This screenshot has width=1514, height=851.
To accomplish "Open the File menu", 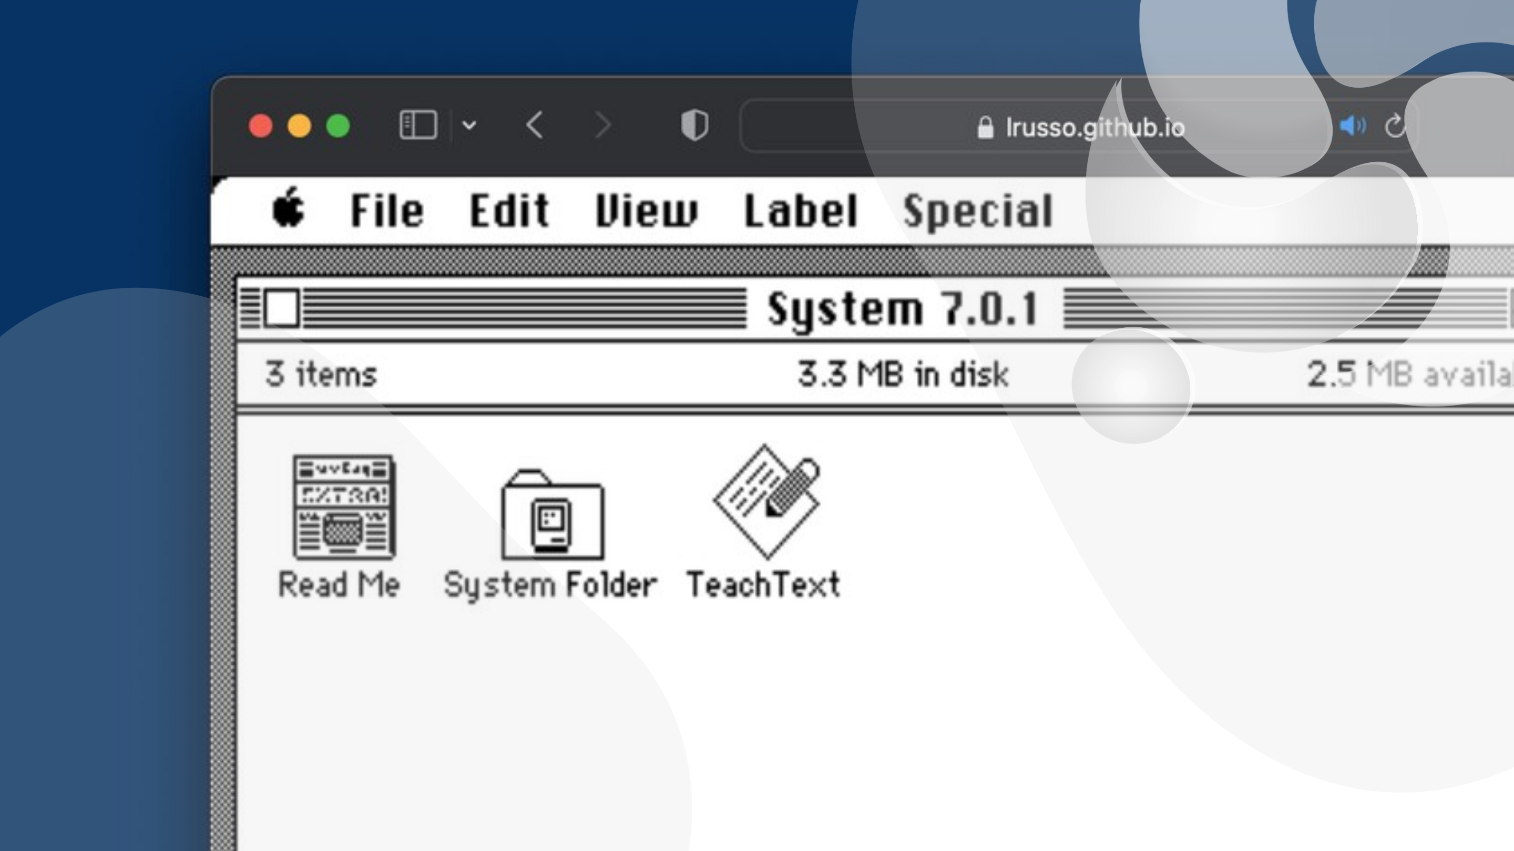I will pyautogui.click(x=387, y=210).
